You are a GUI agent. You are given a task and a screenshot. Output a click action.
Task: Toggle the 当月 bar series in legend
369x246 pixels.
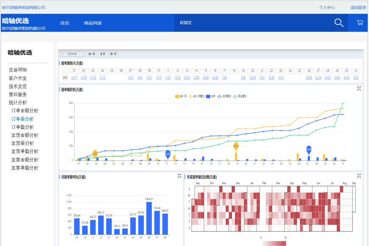click(211, 96)
